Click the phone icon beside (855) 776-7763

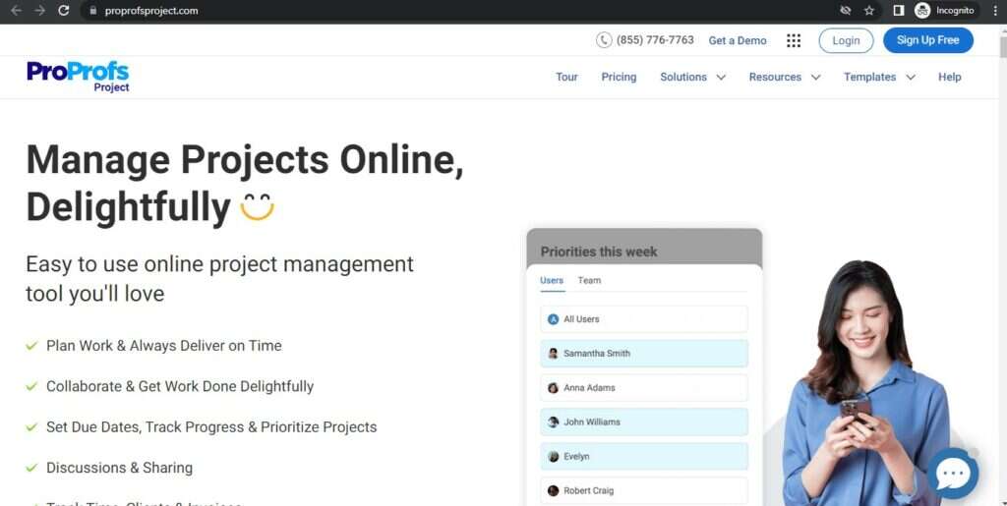[x=604, y=39]
